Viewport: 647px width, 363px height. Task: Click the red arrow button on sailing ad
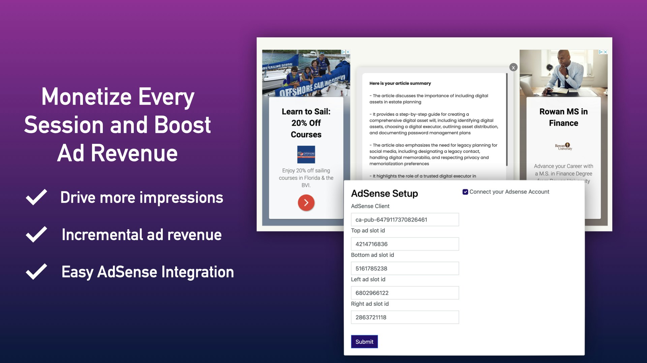[306, 203]
